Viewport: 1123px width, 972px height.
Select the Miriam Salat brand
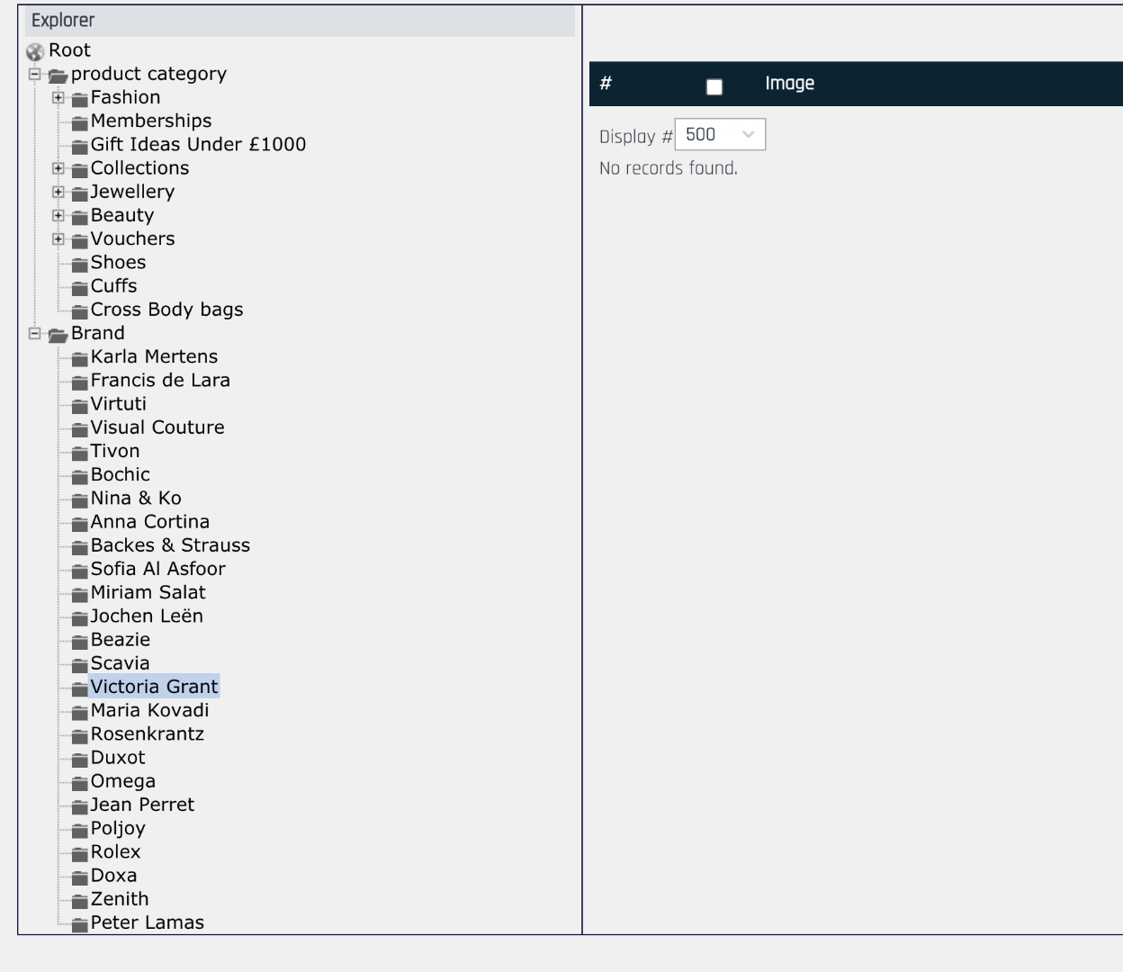coord(148,592)
